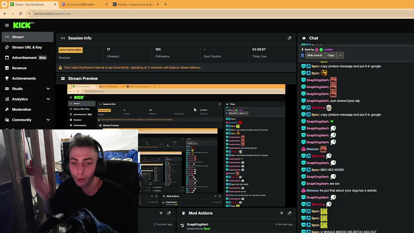Switch to the Rainbet browser tab

136,5
